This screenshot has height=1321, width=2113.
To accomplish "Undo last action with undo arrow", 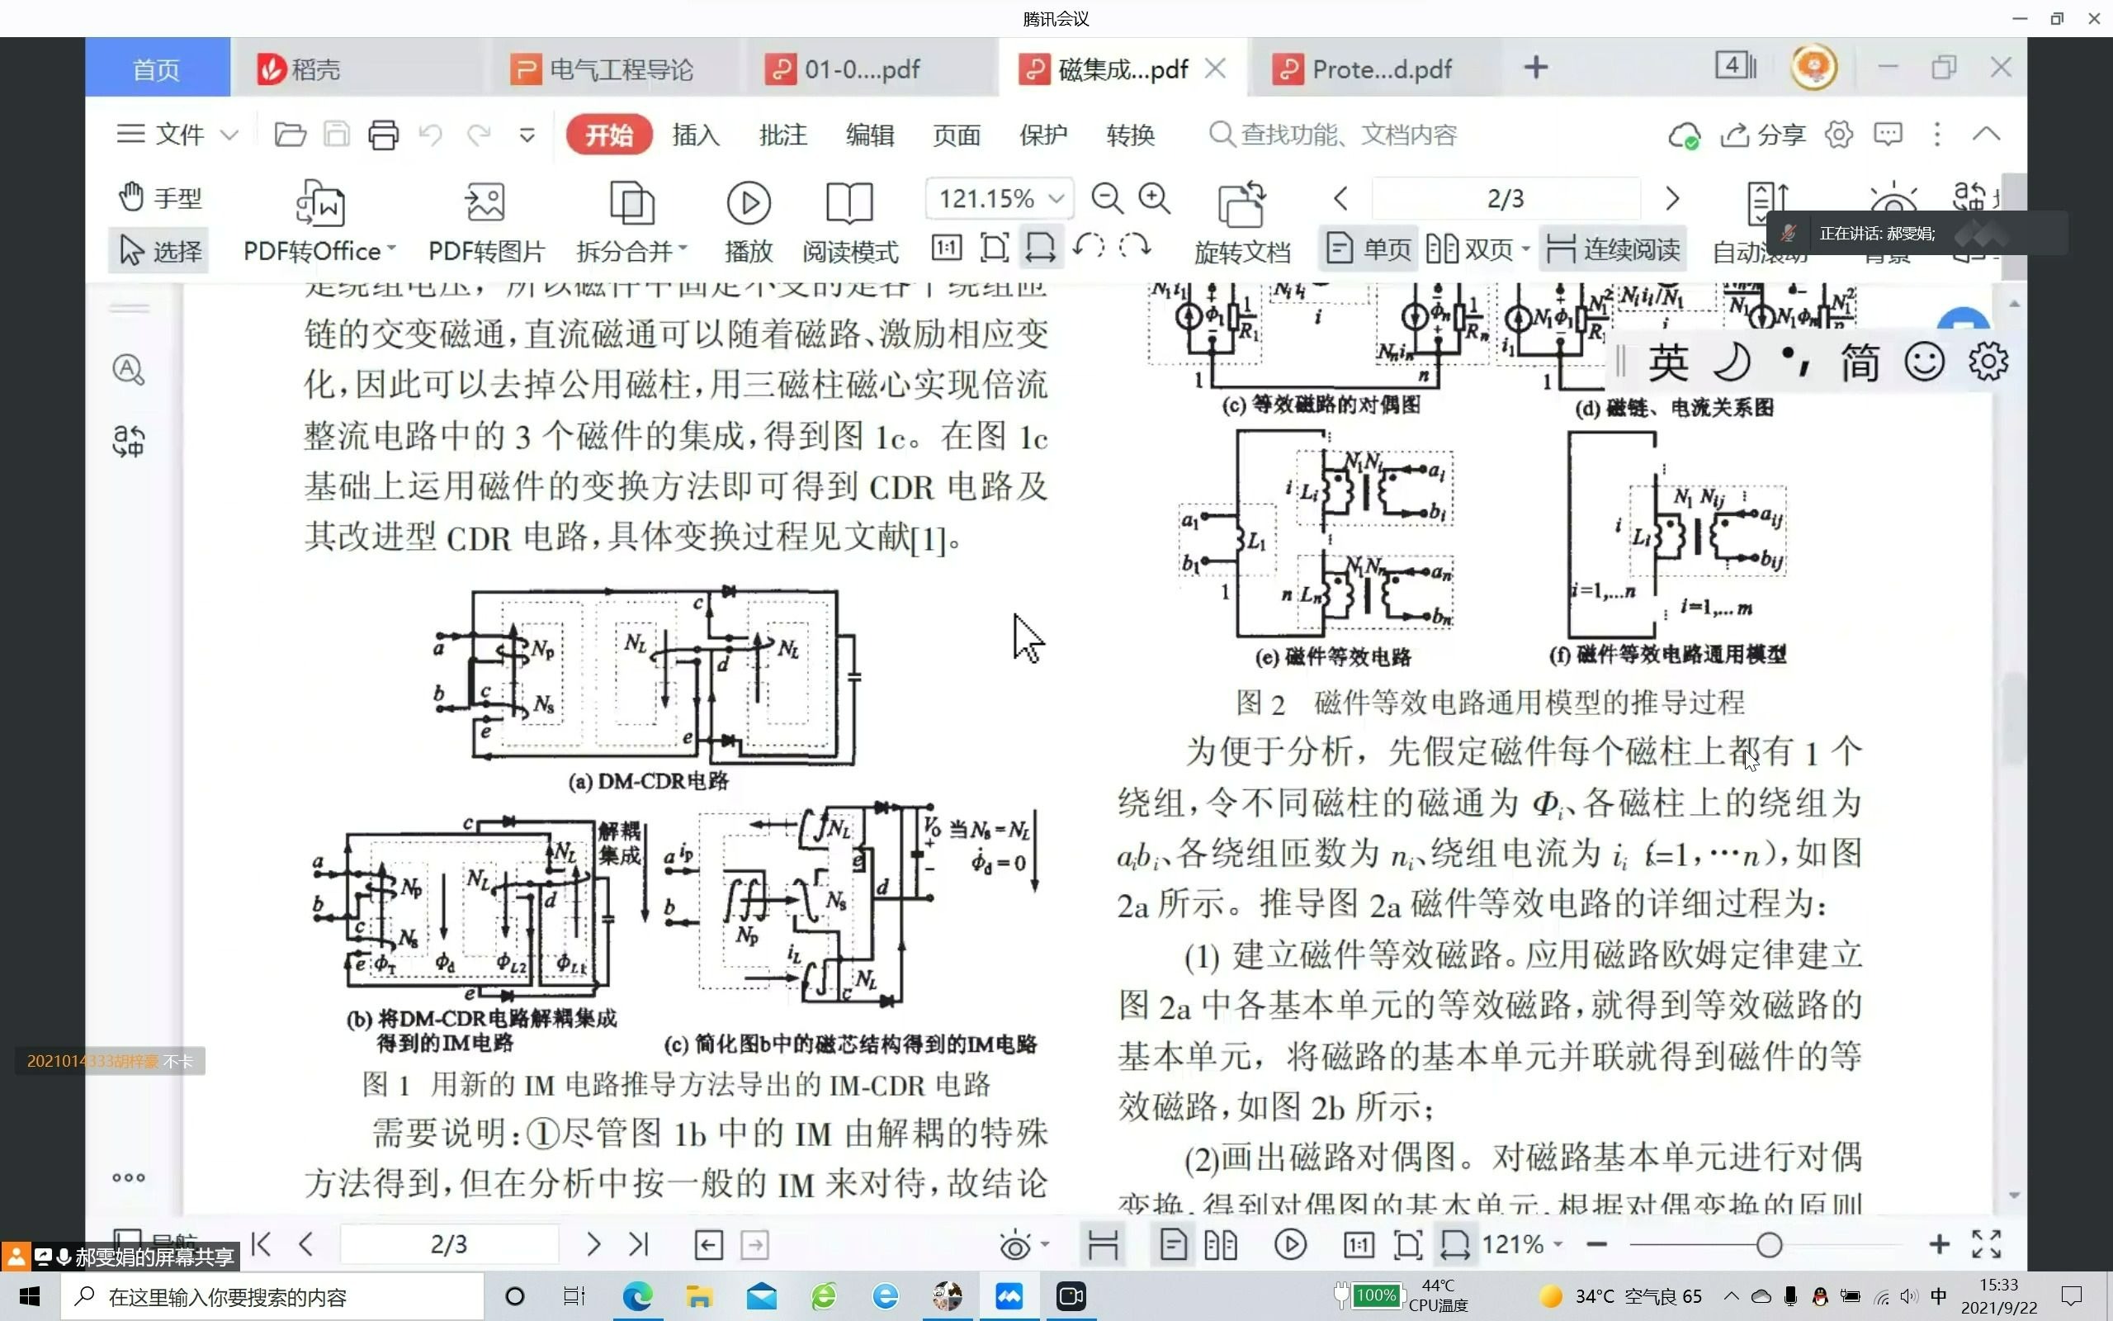I will click(431, 135).
